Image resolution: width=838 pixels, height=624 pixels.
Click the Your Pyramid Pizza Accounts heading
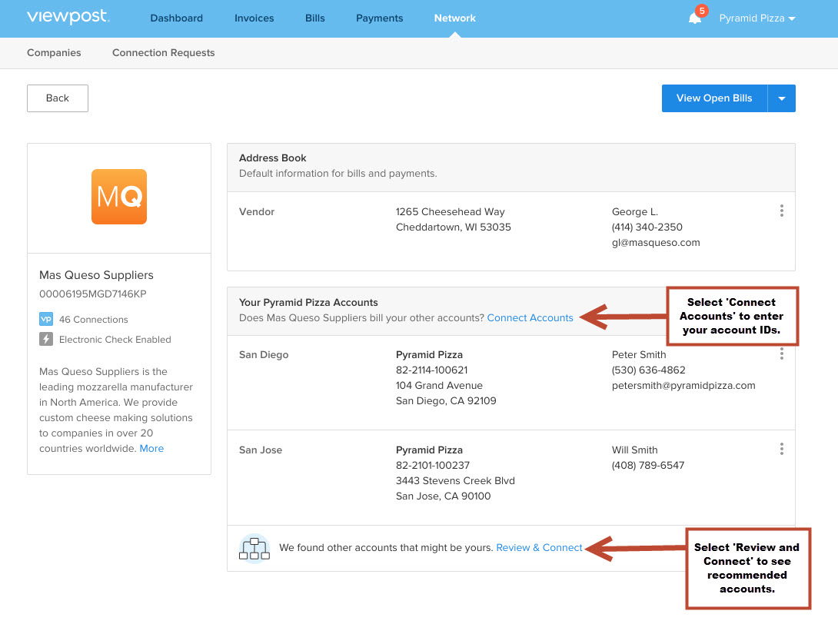pos(308,302)
